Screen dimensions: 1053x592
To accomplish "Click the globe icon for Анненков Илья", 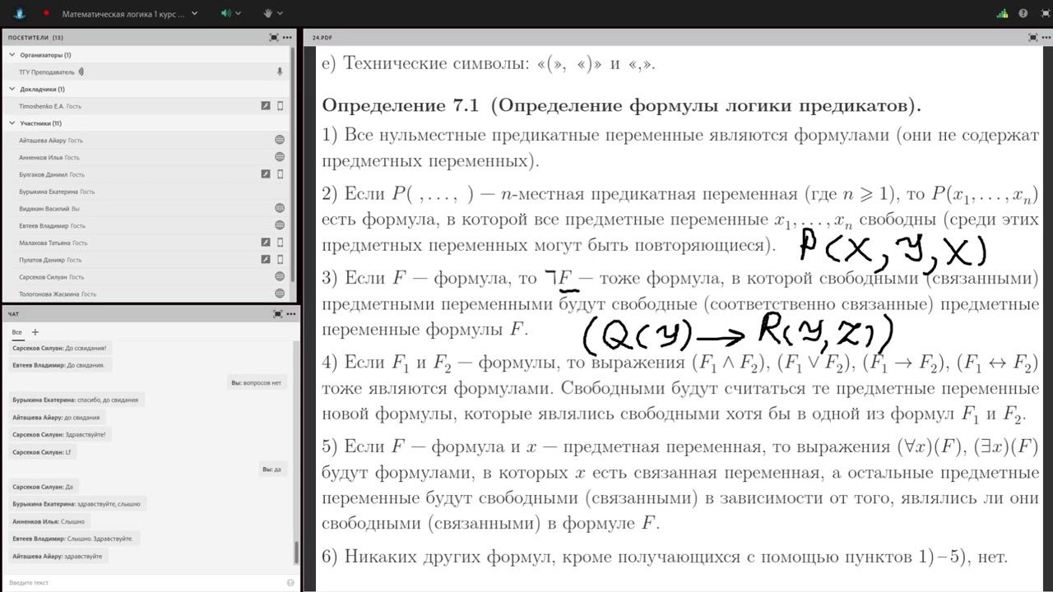I will click(x=280, y=157).
